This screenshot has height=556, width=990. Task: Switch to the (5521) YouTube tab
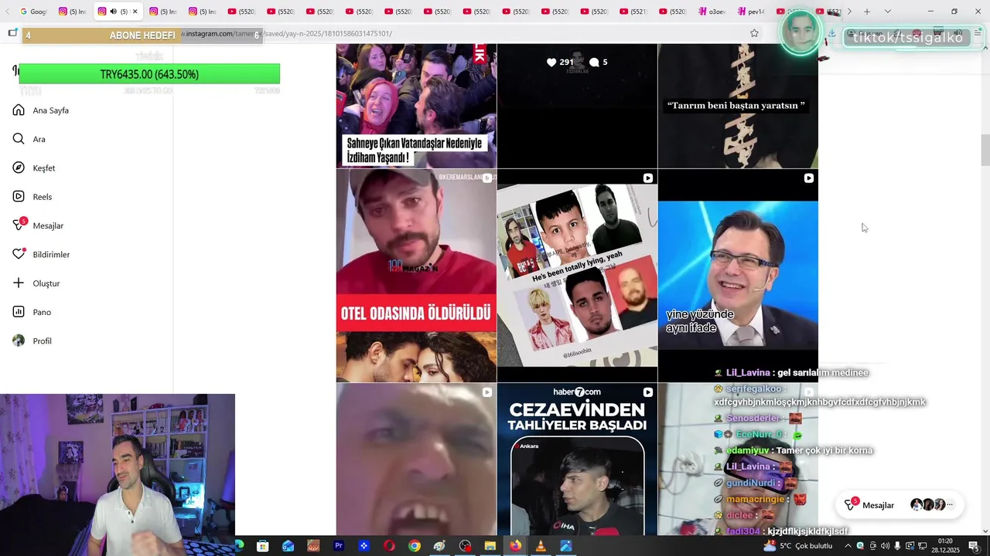633,12
